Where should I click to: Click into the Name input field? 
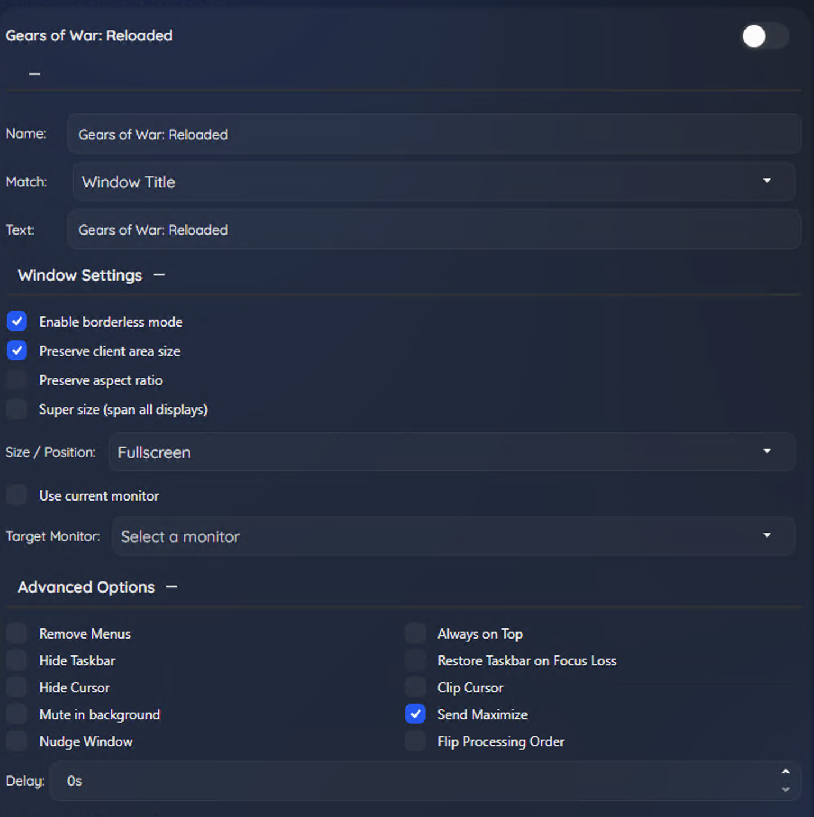(433, 135)
